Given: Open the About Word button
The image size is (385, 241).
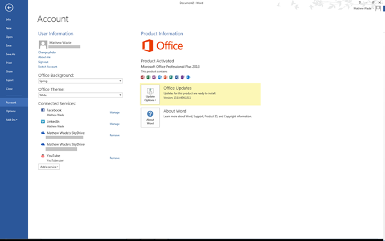Looking at the screenshot, I should pyautogui.click(x=150, y=117).
